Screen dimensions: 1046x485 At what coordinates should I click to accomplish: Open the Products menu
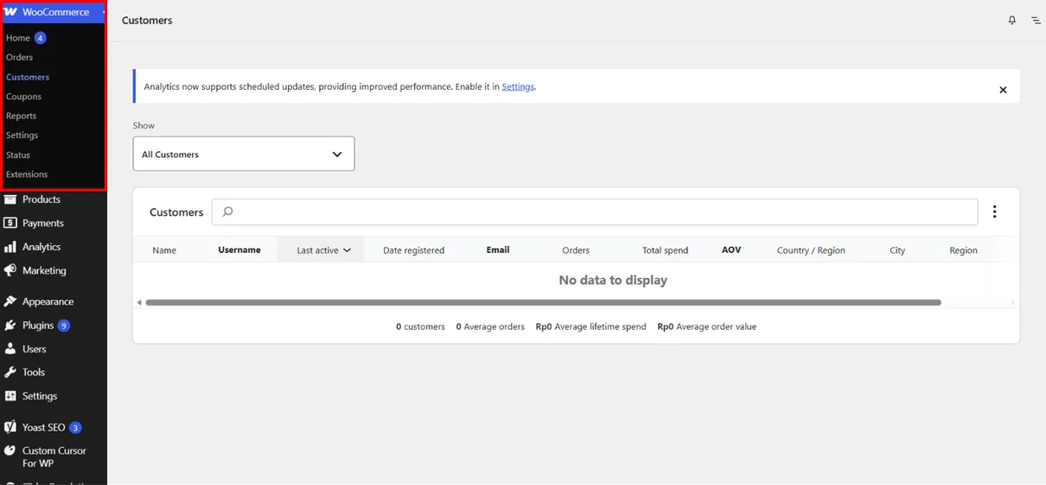pyautogui.click(x=41, y=199)
